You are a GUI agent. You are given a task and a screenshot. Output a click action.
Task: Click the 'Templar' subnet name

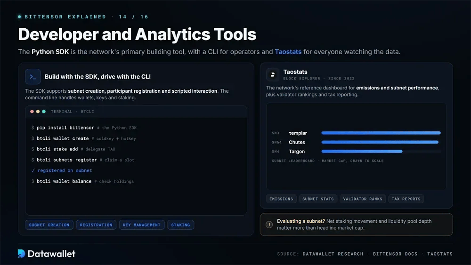(x=298, y=133)
